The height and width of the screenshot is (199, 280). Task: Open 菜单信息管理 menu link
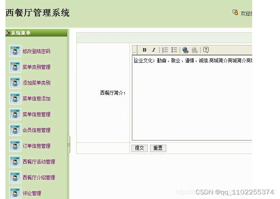pyautogui.click(x=36, y=114)
